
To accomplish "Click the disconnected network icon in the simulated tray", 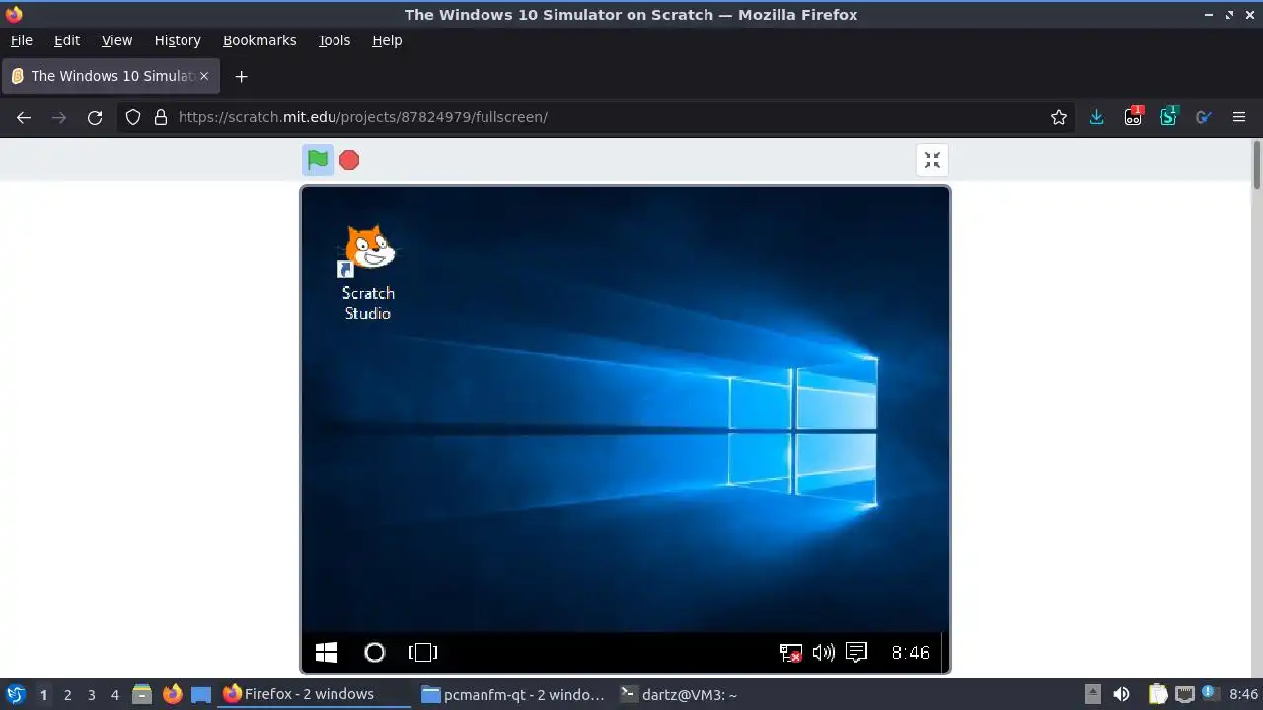I will 790,653.
